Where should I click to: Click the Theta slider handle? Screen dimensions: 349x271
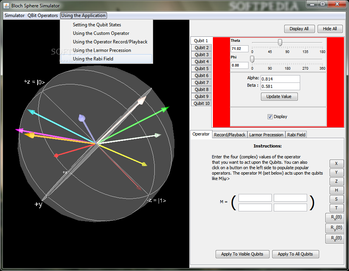pos(280,42)
